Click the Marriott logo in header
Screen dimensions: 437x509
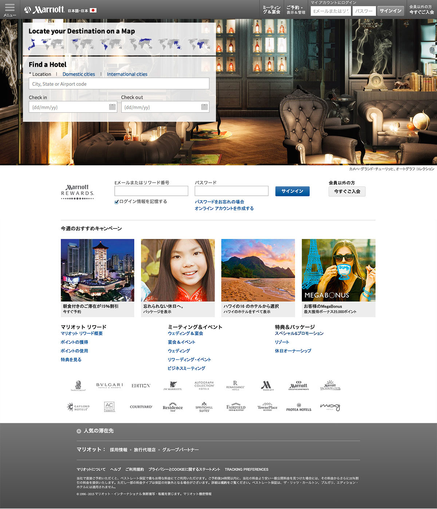click(x=44, y=10)
